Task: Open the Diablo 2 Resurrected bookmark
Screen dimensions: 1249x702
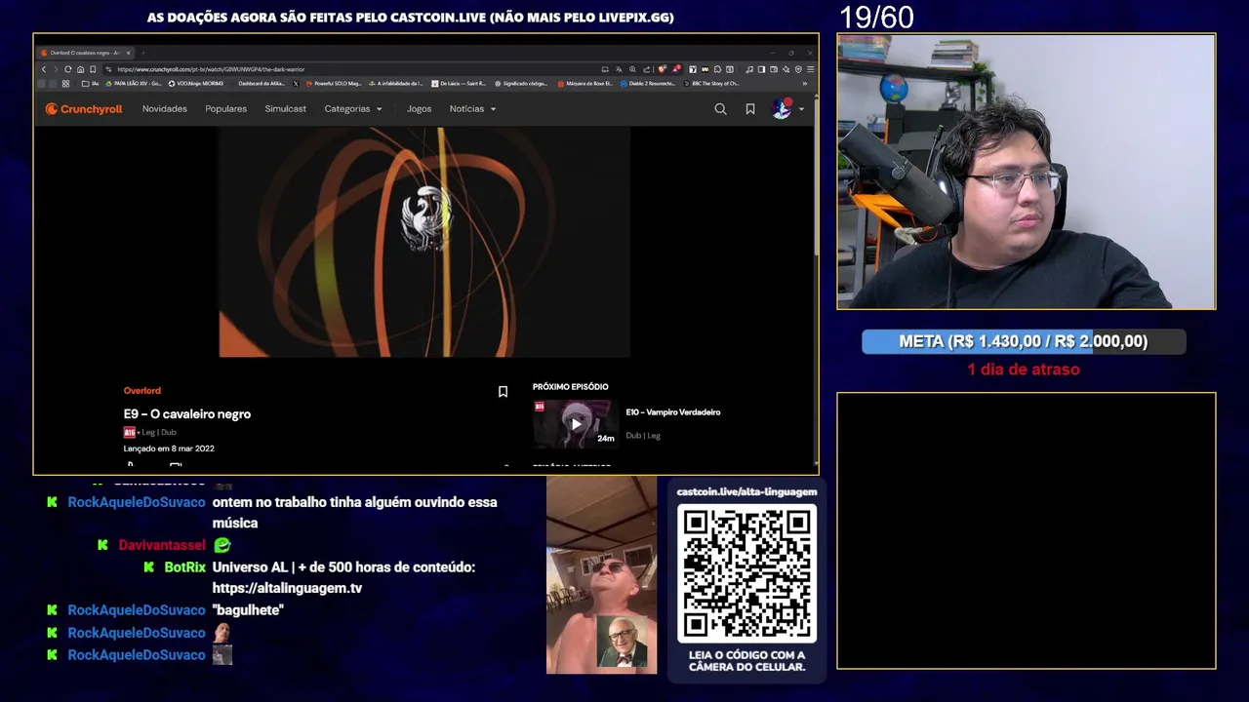Action: [648, 84]
